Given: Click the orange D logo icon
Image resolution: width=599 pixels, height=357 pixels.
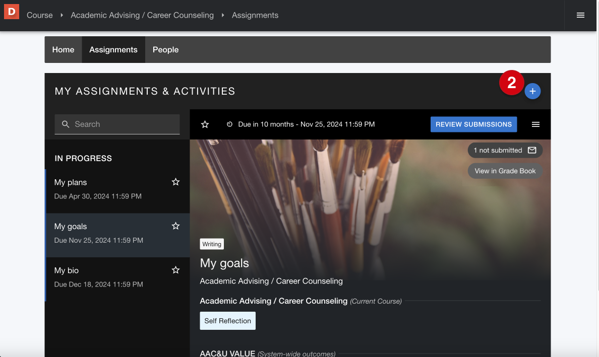Looking at the screenshot, I should [x=12, y=12].
